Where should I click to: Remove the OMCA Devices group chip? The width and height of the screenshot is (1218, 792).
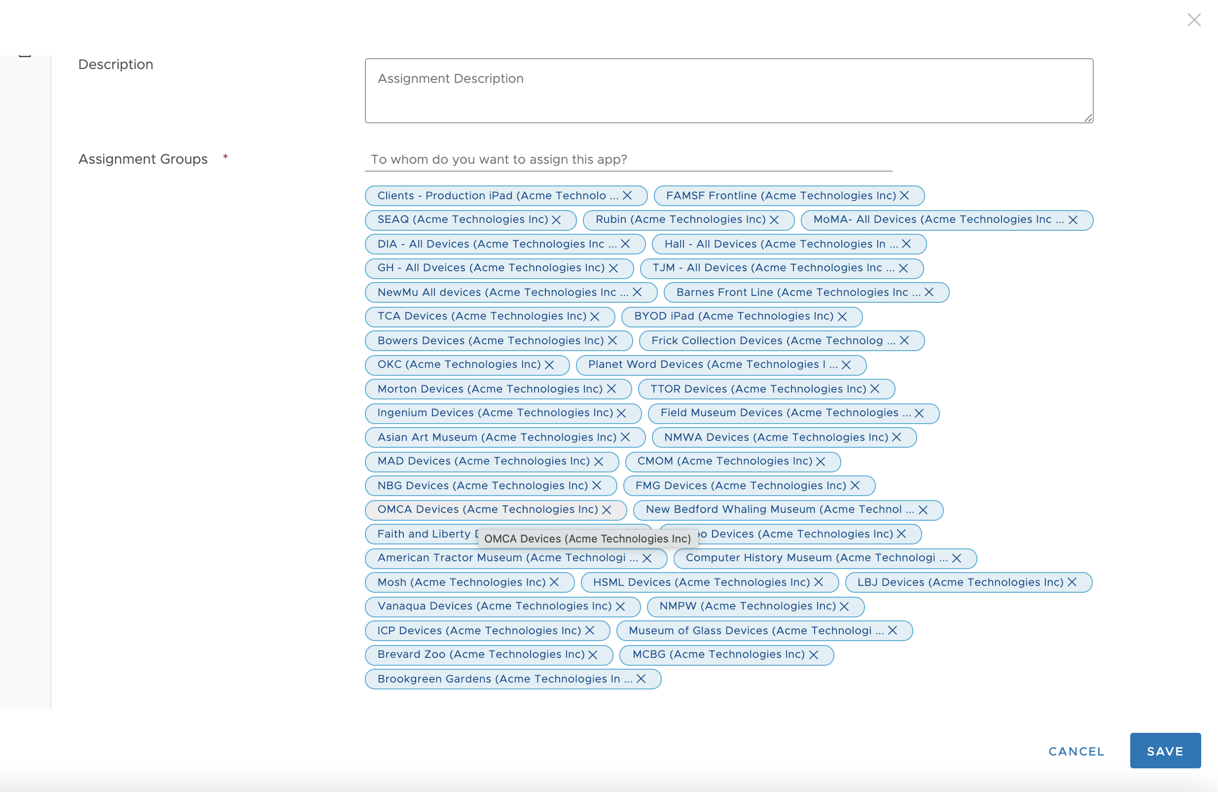click(607, 509)
